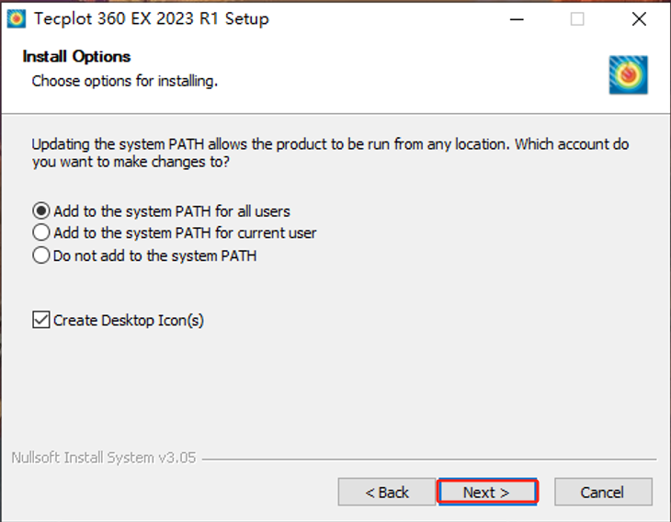Click the Choose options for installing subtitle
671x522 pixels.
125,81
